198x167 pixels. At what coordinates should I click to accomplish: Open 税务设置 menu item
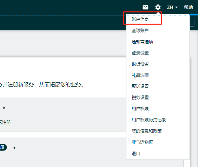(x=140, y=97)
